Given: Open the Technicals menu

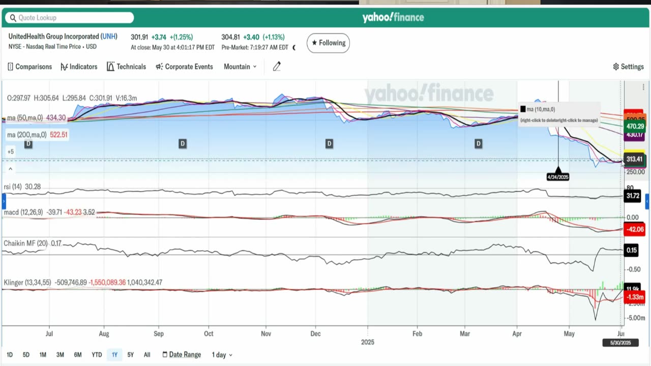Looking at the screenshot, I should pyautogui.click(x=126, y=67).
